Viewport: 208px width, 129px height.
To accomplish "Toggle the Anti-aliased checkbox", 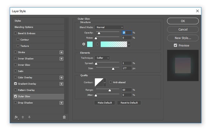I will [110, 82].
